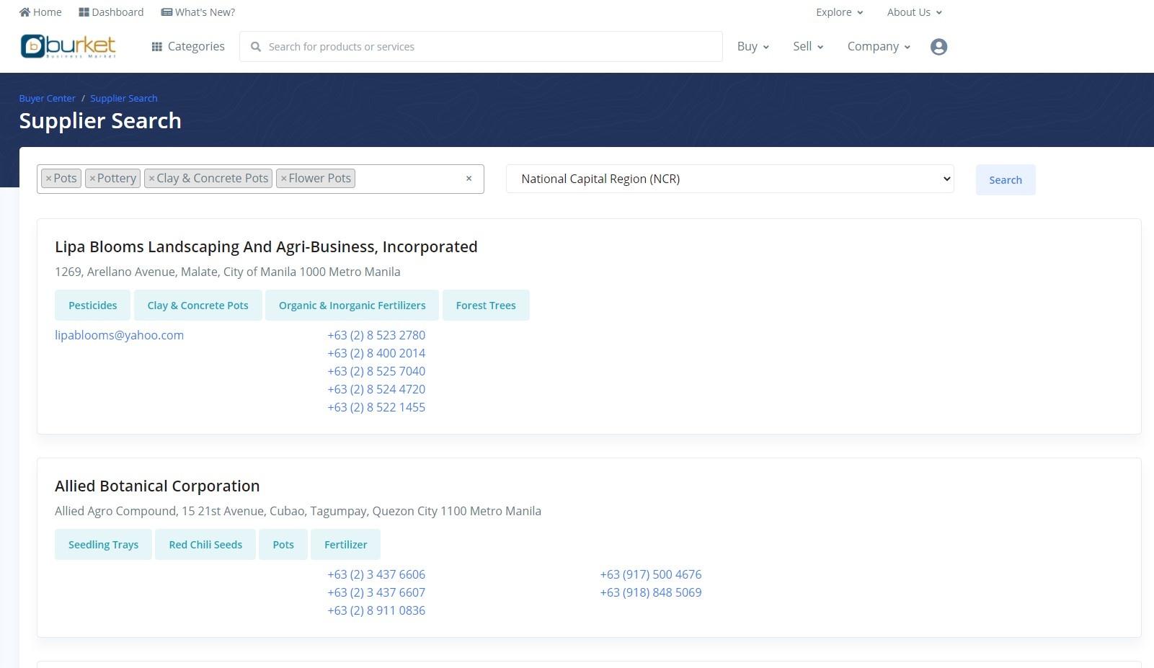
Task: Click phone number +63 (2) 8 522 1455
Action: (x=376, y=407)
